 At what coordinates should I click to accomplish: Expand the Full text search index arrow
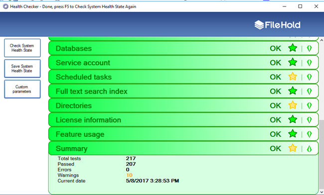309,92
